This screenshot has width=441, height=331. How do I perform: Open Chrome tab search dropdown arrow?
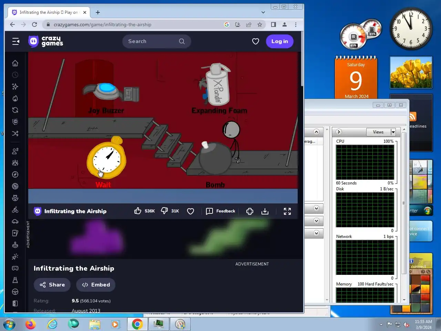(263, 12)
